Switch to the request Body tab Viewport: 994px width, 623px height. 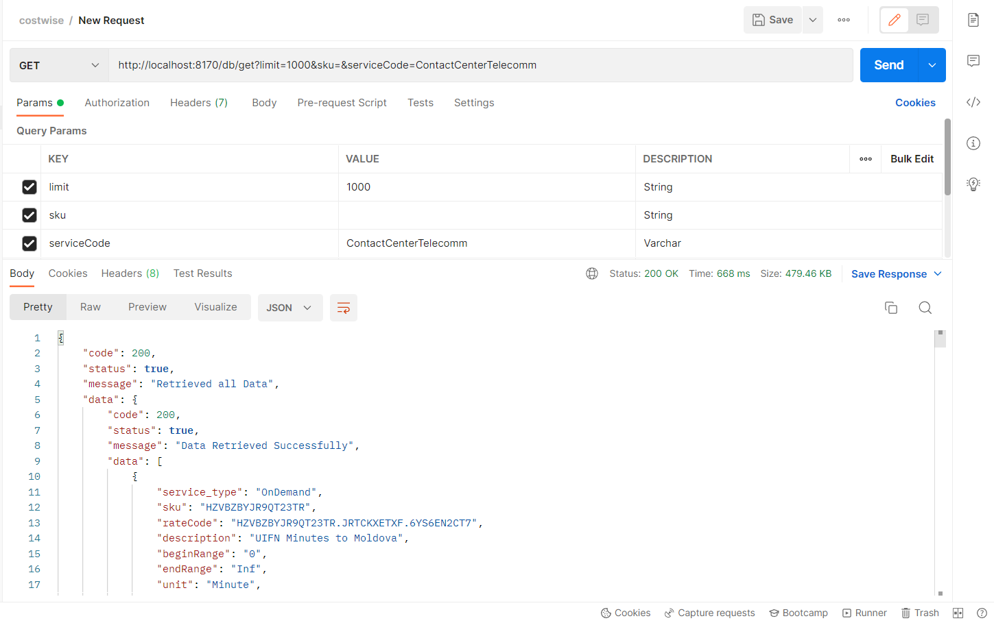pyautogui.click(x=264, y=103)
